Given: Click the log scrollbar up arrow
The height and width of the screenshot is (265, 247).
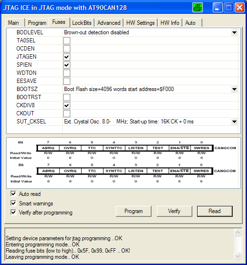Looking at the screenshot, I should click(x=237, y=233).
